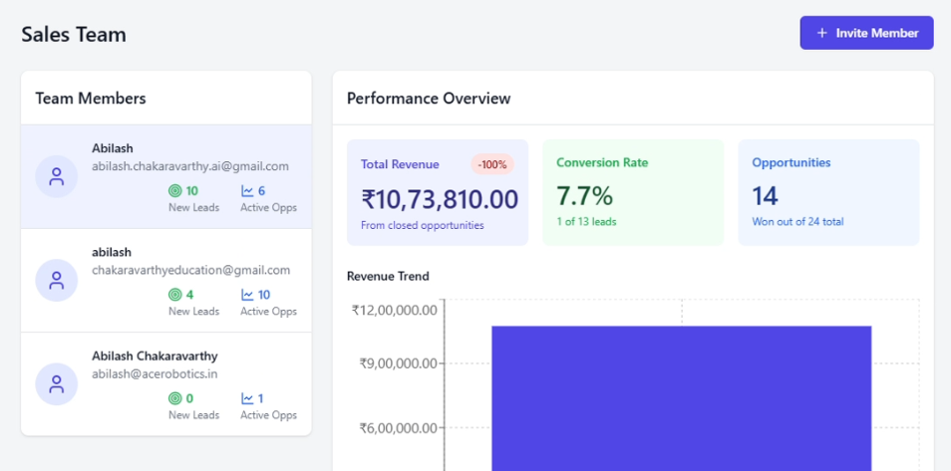
Task: Select the avatar of abilash@acerobotics.in
Action: [x=57, y=383]
